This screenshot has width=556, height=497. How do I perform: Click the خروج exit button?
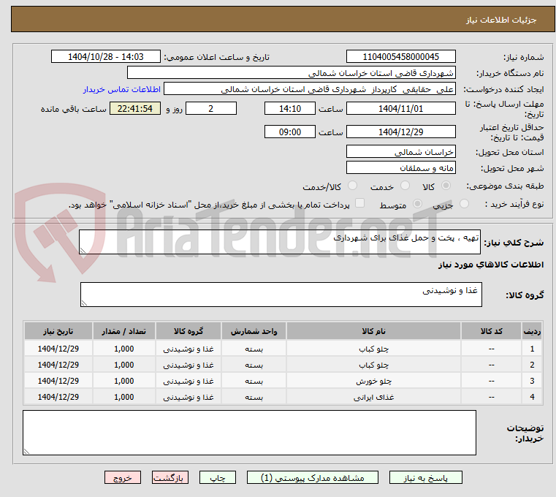pos(122,477)
